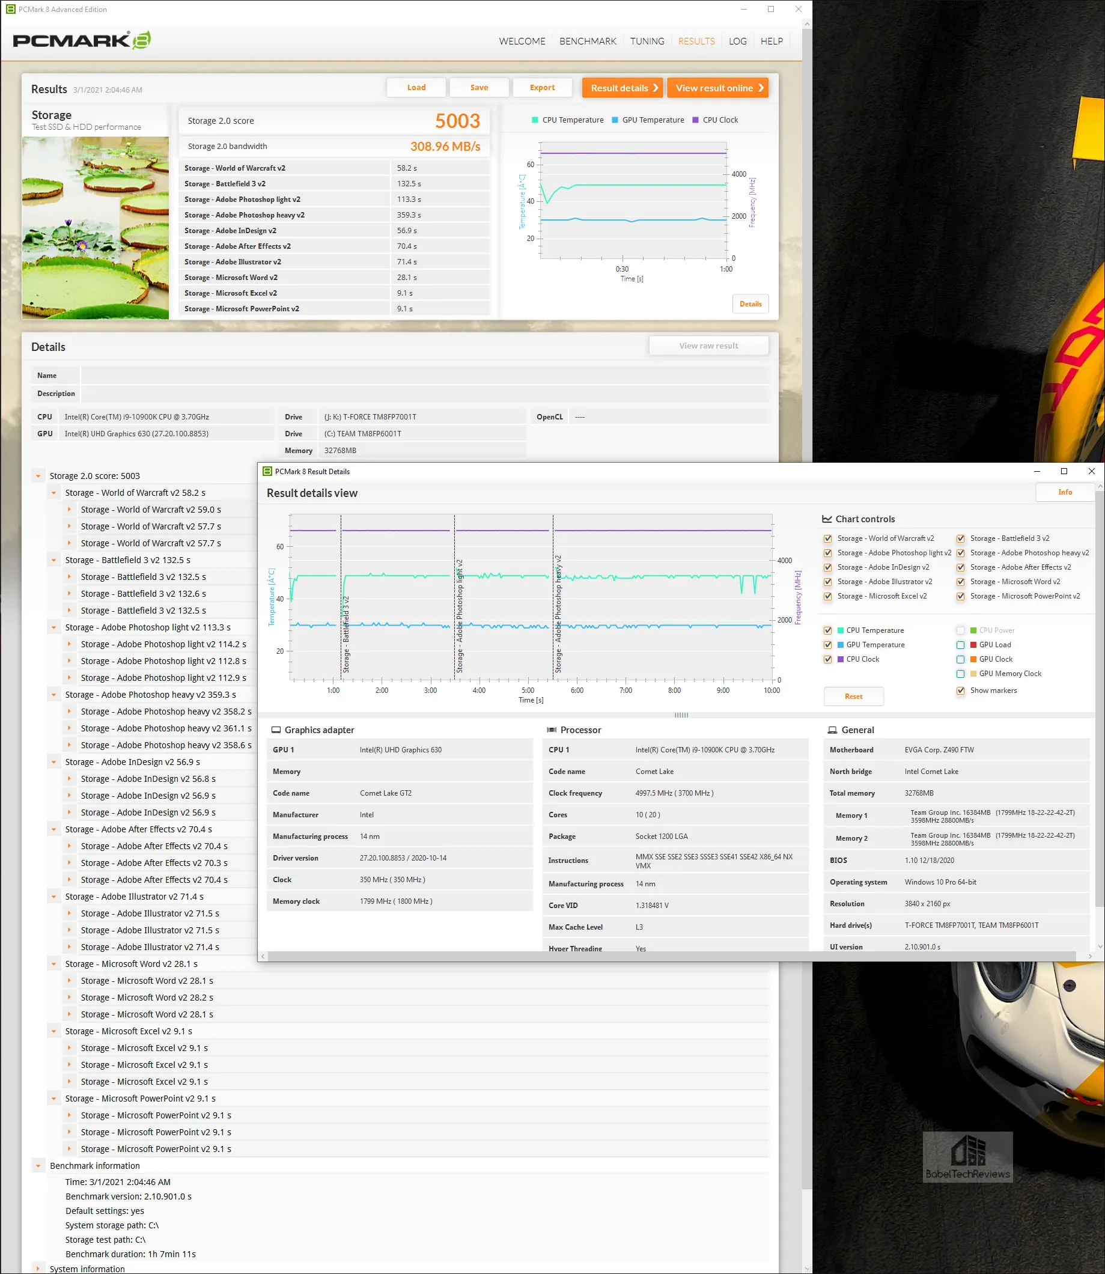Expand the System information section

click(38, 1269)
